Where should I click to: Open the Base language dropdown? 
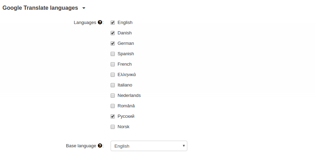(x=149, y=146)
